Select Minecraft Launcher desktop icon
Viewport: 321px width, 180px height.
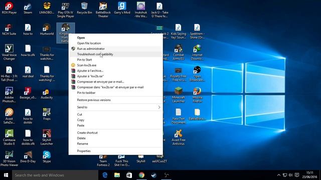(179, 94)
